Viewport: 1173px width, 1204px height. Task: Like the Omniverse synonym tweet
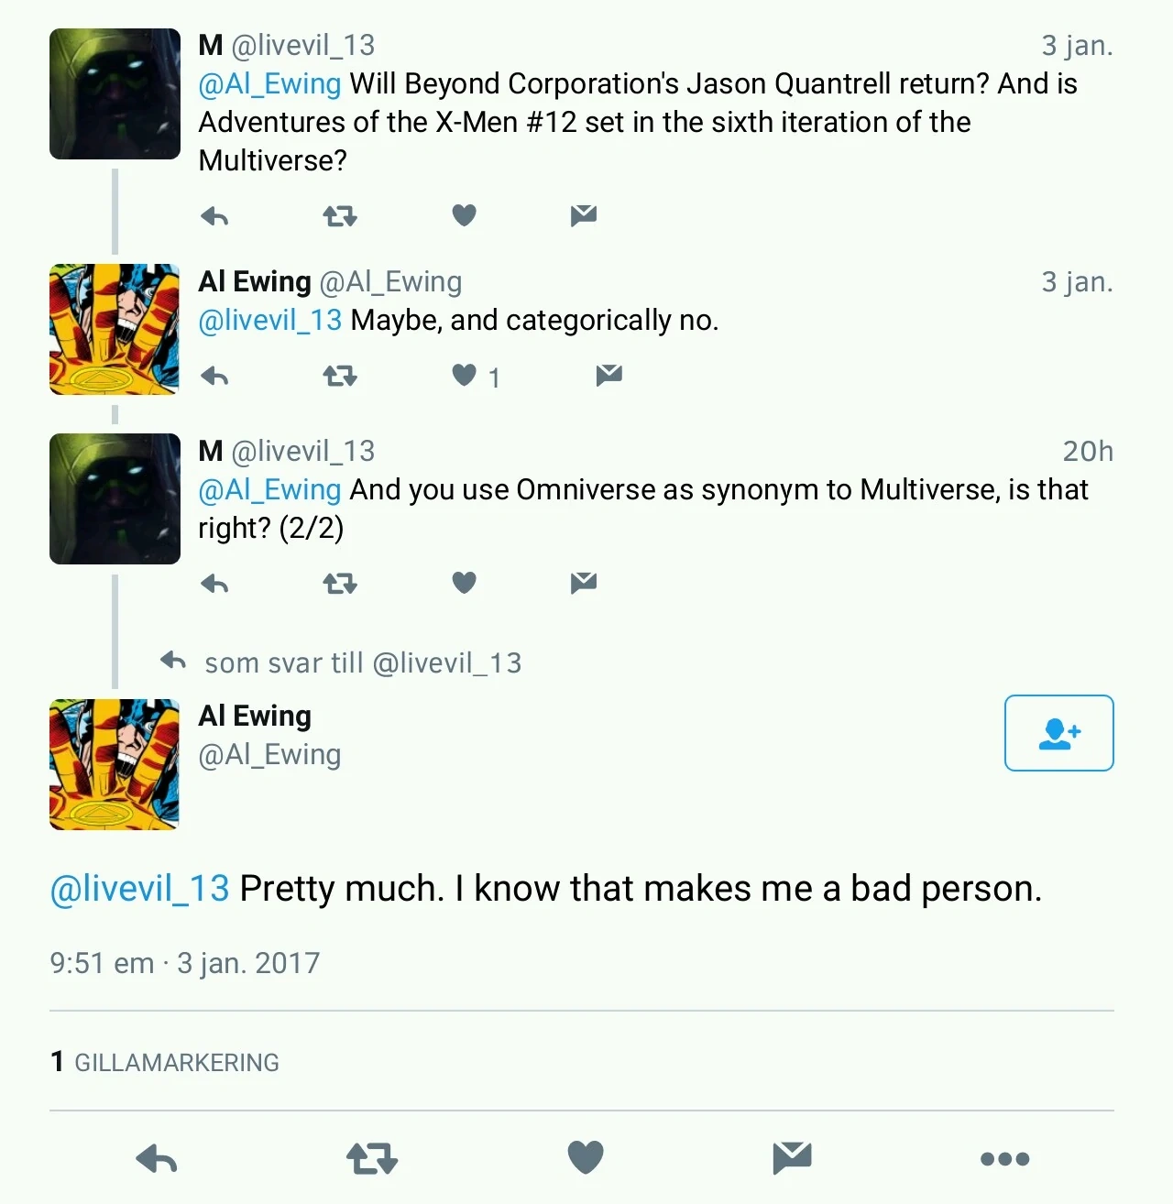coord(465,583)
